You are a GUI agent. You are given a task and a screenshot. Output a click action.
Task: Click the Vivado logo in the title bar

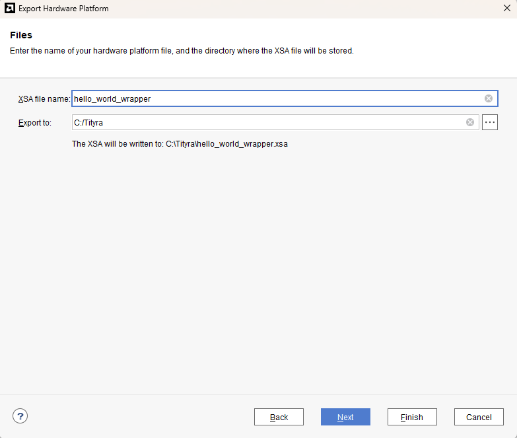click(x=9, y=9)
